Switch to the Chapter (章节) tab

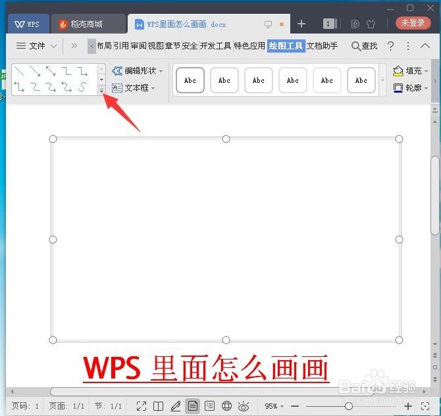point(172,45)
